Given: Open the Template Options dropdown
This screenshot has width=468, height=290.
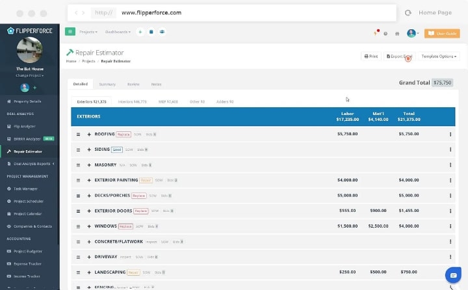Looking at the screenshot, I should click(439, 56).
